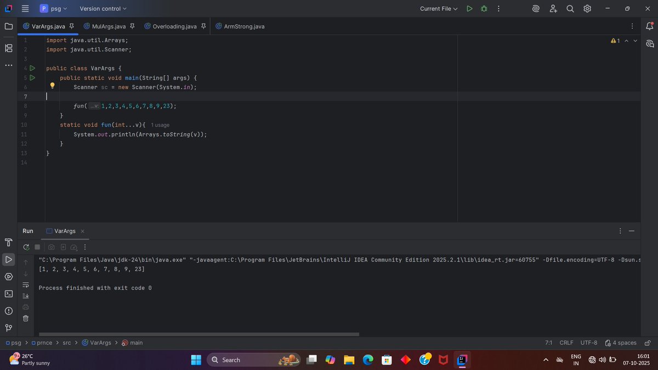The height and width of the screenshot is (370, 658).
Task: Open the CRLF line separator selector
Action: click(566, 343)
